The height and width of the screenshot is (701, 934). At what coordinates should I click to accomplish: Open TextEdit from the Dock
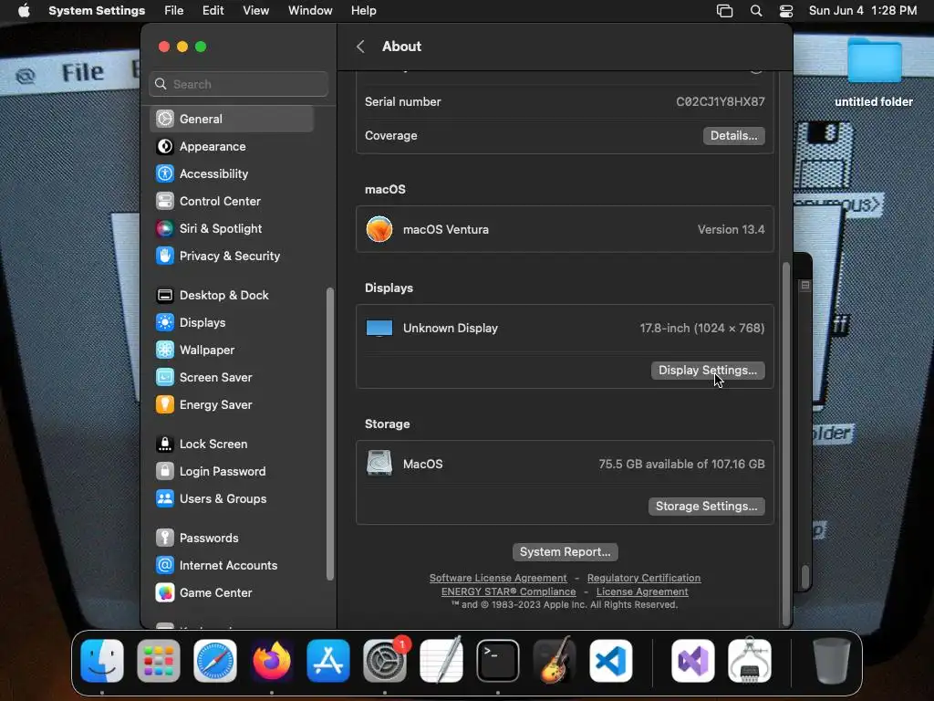pos(441,661)
